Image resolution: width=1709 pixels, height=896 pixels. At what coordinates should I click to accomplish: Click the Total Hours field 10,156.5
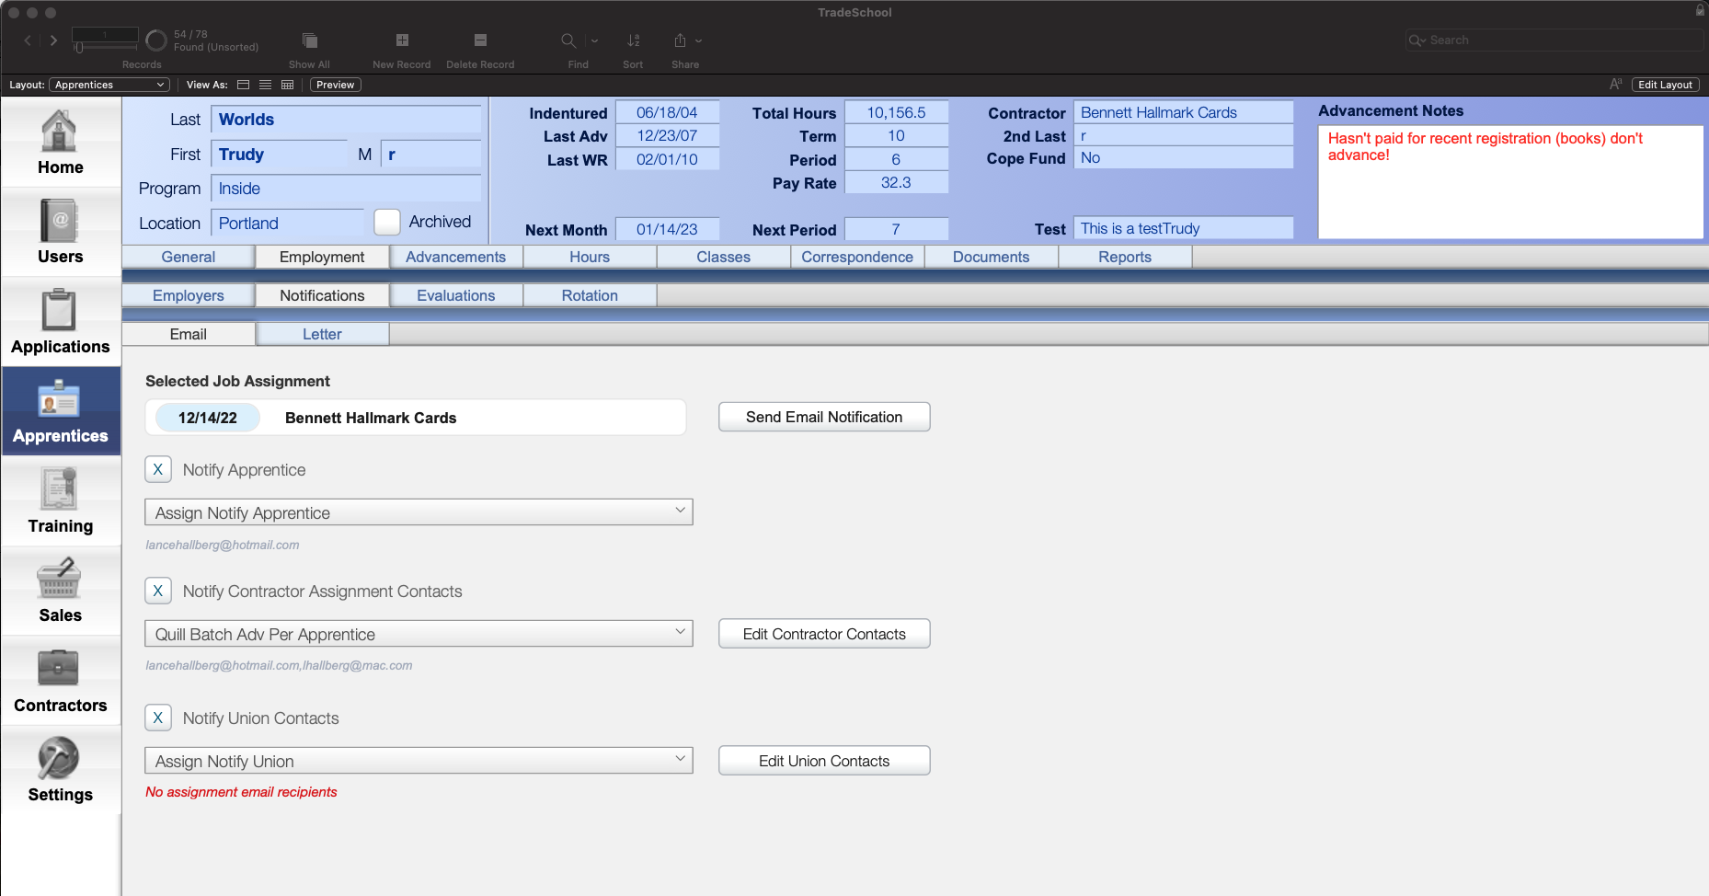tap(896, 112)
